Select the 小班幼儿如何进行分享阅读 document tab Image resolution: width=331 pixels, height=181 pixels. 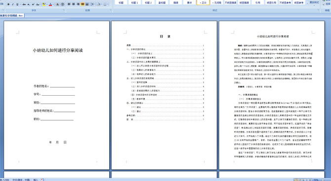point(12,16)
